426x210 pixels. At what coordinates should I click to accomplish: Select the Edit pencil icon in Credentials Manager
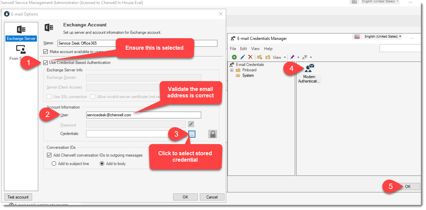click(x=242, y=57)
